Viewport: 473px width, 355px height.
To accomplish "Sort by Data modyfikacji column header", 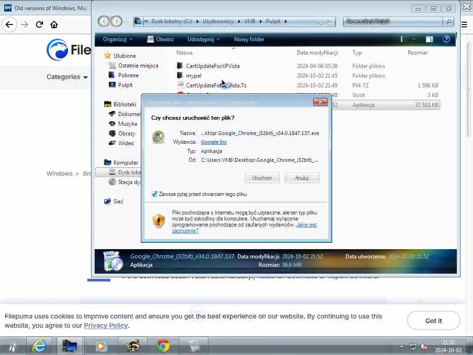I will 317,53.
